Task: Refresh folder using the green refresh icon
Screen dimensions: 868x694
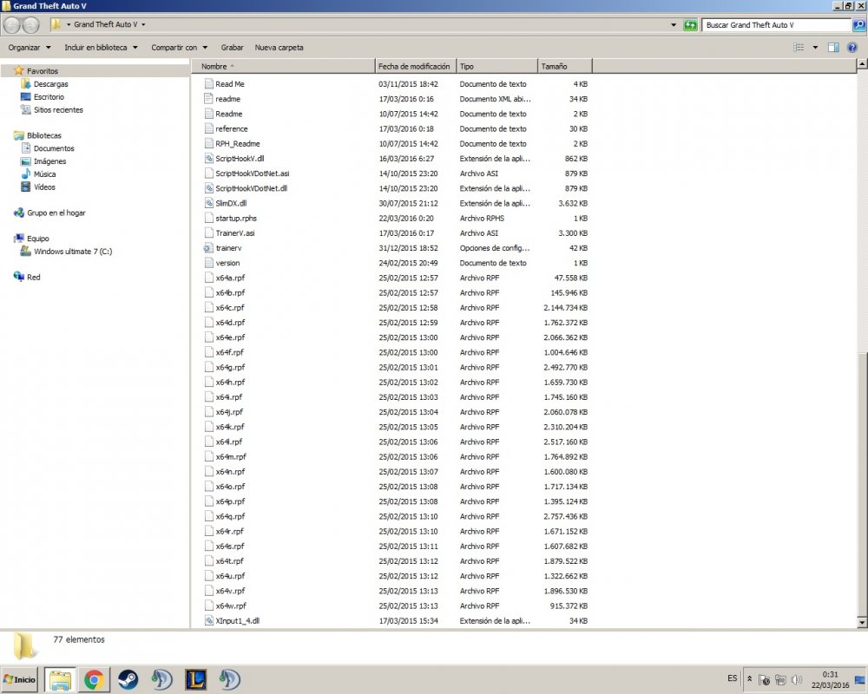Action: tap(690, 25)
